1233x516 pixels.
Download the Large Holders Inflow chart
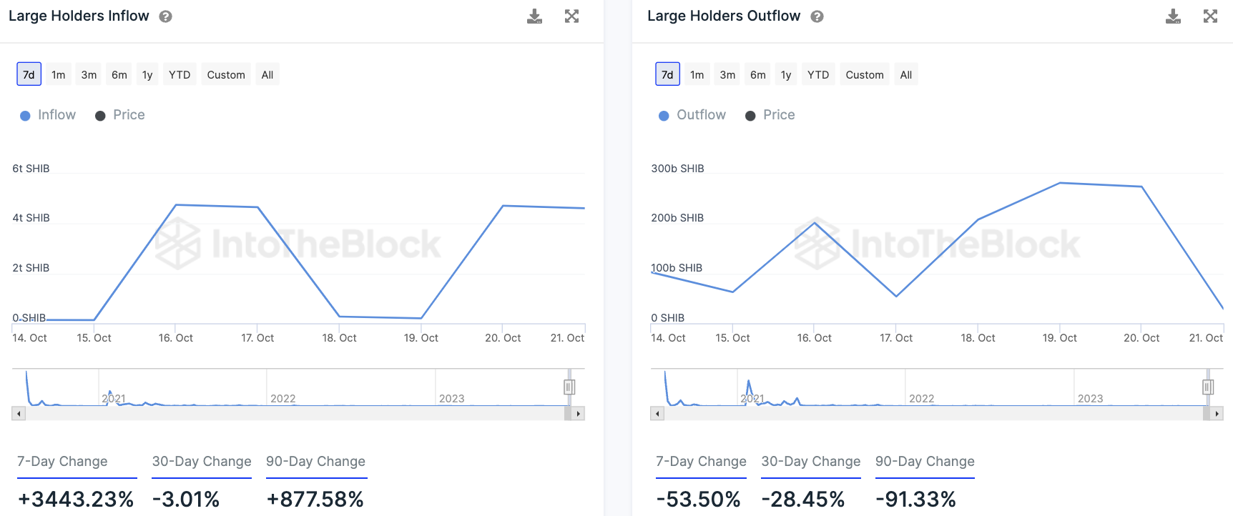pos(534,16)
